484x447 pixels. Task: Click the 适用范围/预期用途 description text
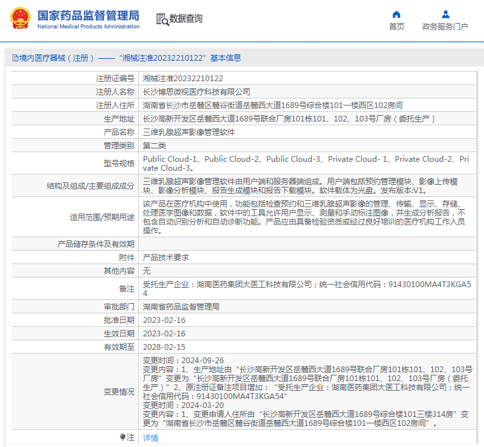[304, 217]
